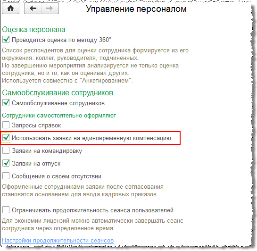Image resolution: width=257 pixels, height=251 pixels.
Task: Enable the Запросы справок checkbox
Action: coord(6,125)
